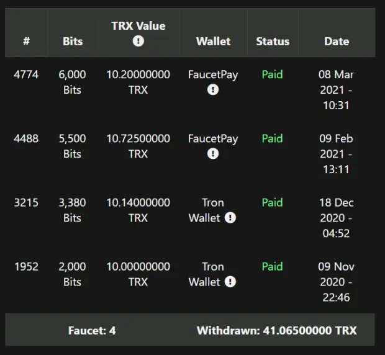Click the # column header
Screen dimensions: 385x355
26,41
